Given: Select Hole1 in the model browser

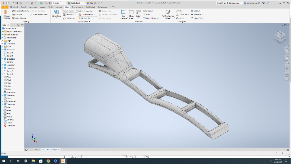Looking at the screenshot, I should coord(9,47).
